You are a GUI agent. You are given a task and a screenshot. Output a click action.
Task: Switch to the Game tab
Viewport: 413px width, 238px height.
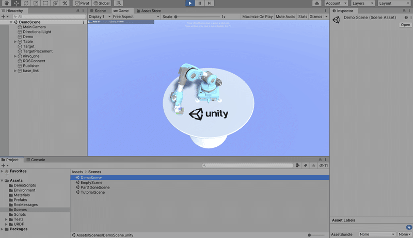coord(121,11)
